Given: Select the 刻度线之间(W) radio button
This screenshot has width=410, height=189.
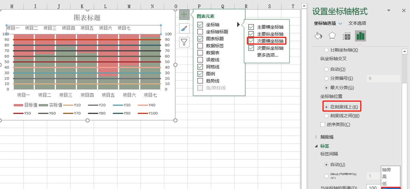Looking at the screenshot, I should point(327,116).
